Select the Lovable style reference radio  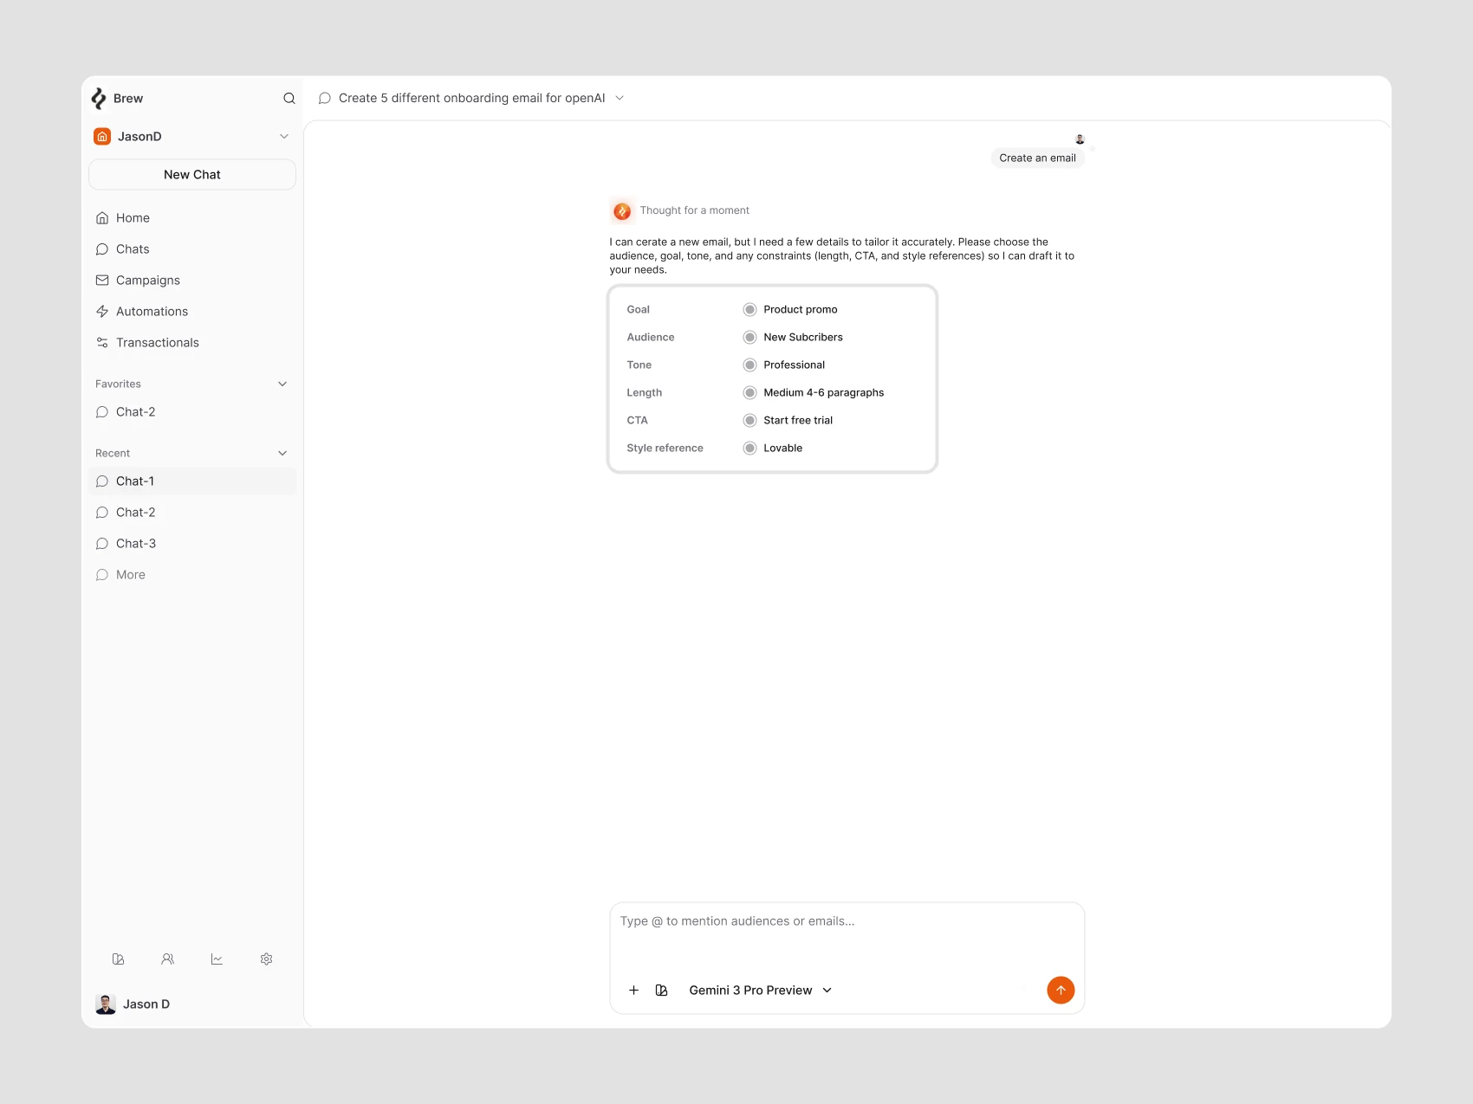749,449
